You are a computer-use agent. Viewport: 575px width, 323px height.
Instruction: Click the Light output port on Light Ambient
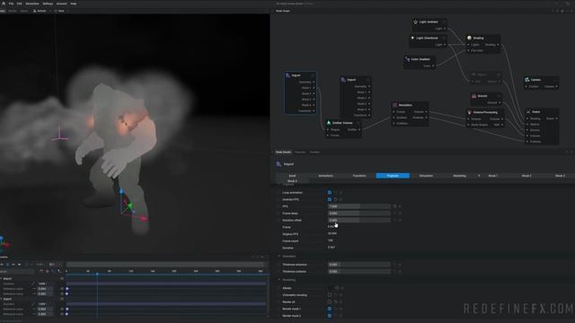point(445,28)
